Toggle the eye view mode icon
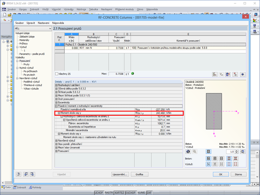The image size is (260, 195). tap(243, 74)
